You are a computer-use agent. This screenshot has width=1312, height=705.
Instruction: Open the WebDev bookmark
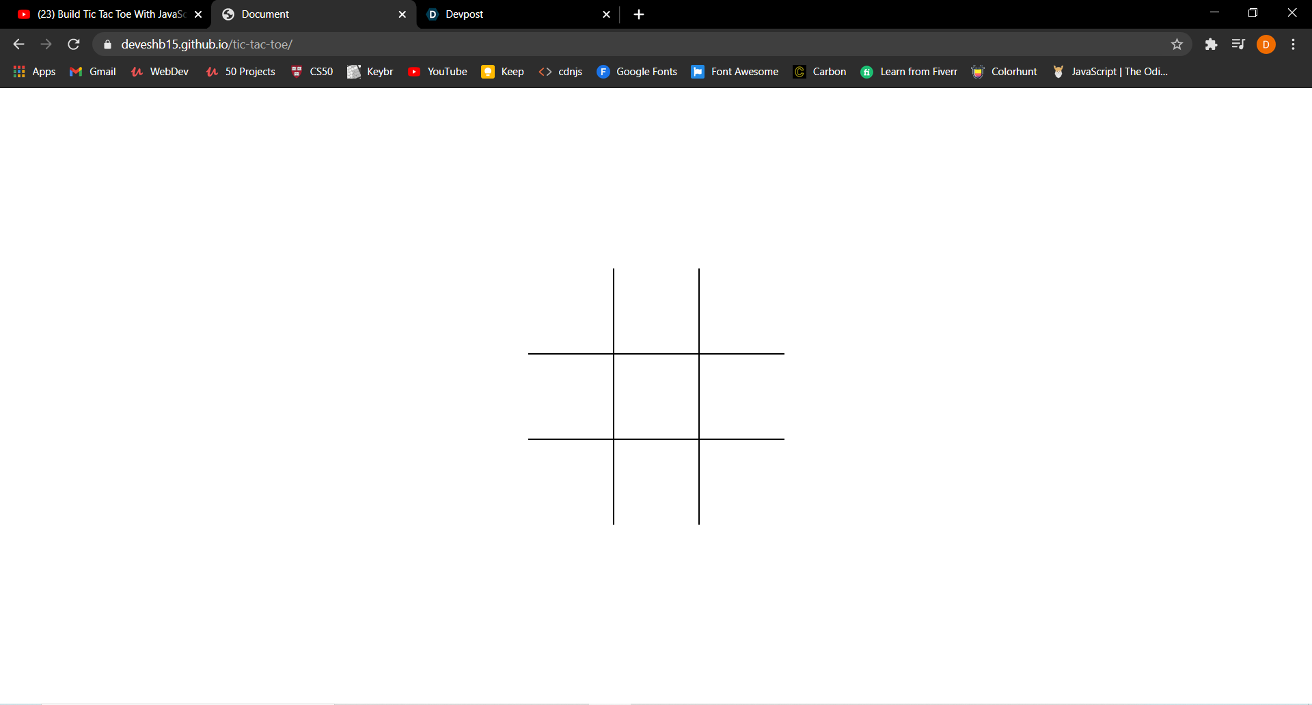point(160,72)
